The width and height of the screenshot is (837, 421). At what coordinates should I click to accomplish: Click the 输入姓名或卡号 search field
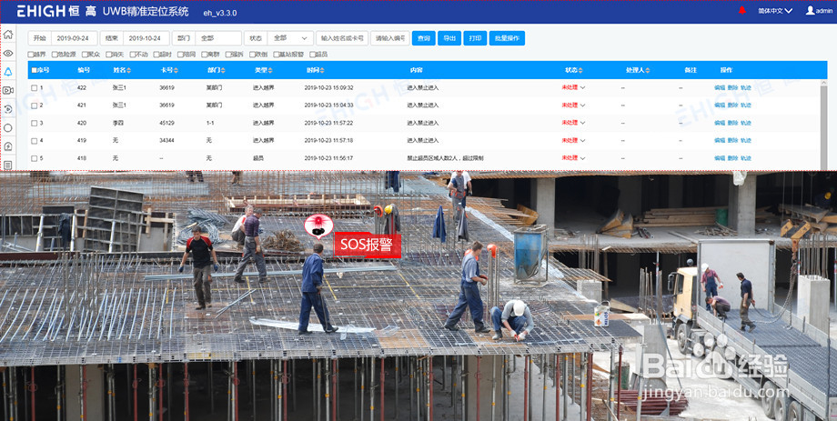(342, 38)
